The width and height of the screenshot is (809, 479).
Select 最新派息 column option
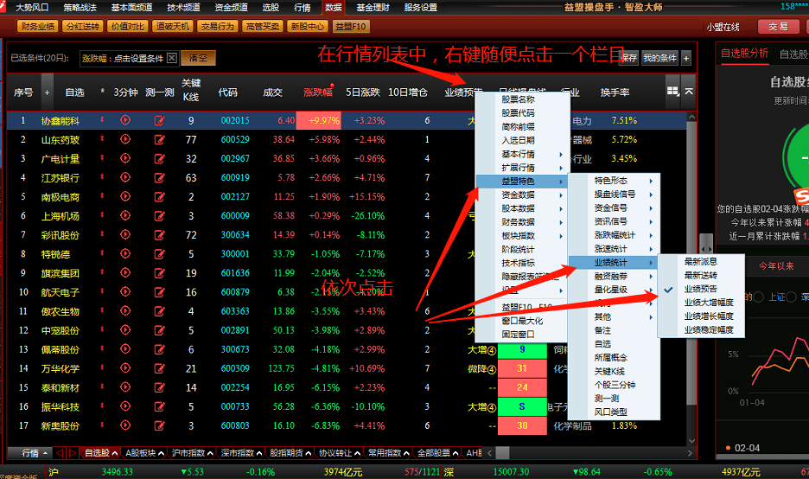(700, 262)
